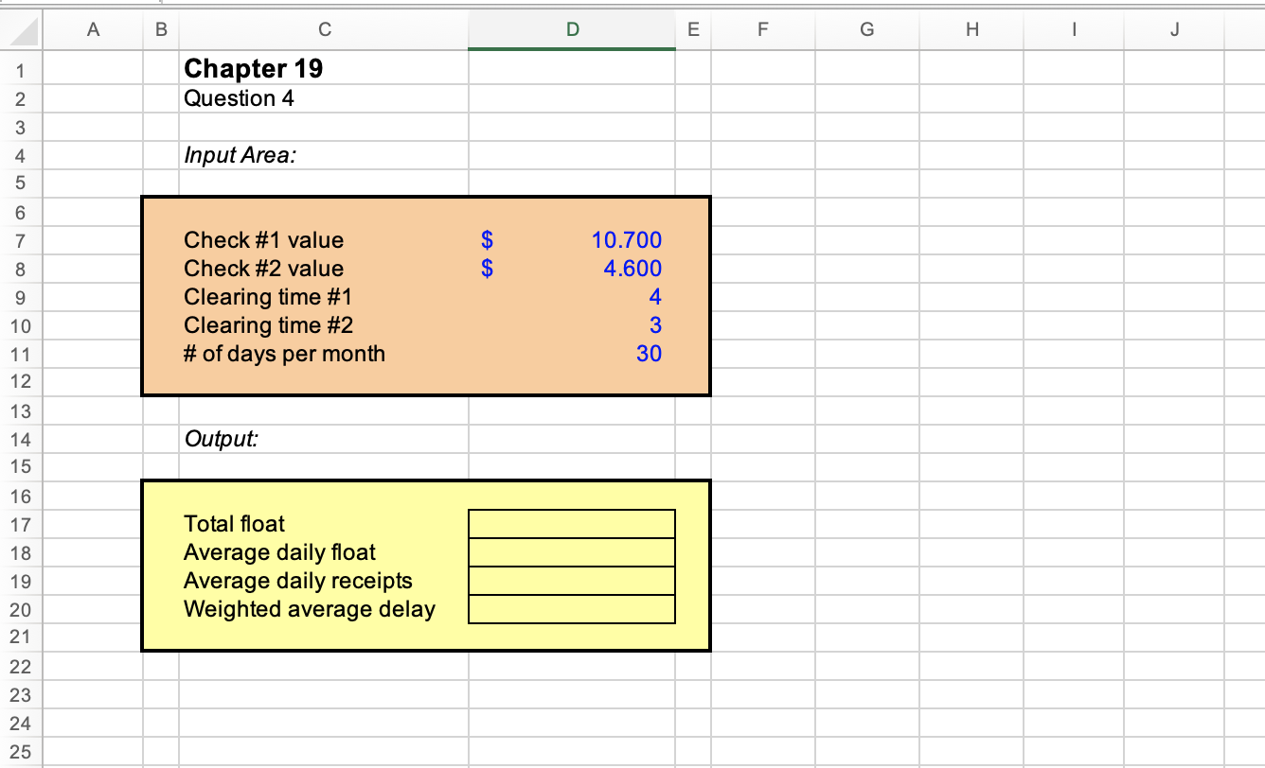Select column G header

866,30
